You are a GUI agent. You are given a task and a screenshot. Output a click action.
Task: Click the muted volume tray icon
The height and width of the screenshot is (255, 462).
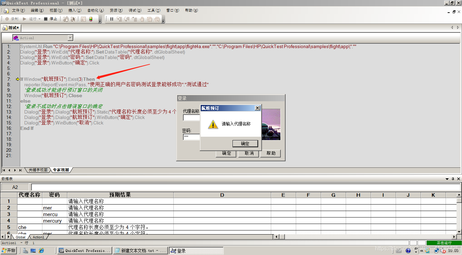(x=443, y=251)
